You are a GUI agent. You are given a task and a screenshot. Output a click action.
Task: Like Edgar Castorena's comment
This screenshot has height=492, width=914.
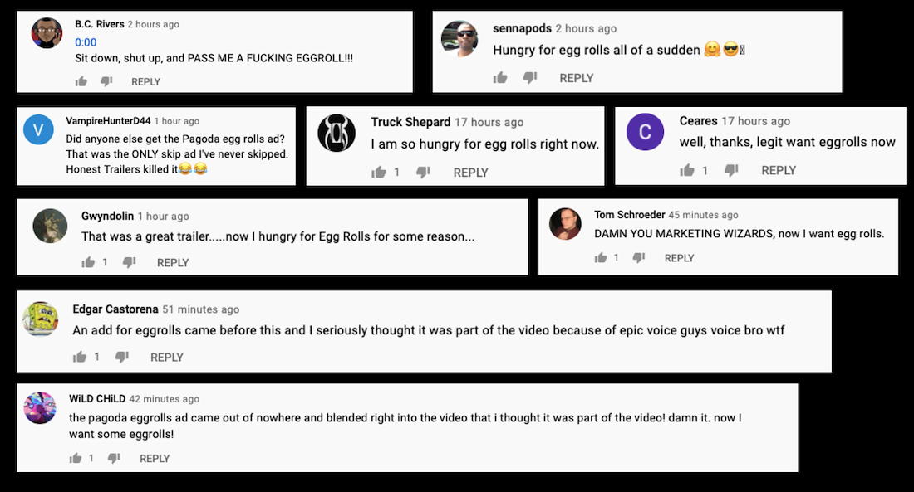click(80, 357)
